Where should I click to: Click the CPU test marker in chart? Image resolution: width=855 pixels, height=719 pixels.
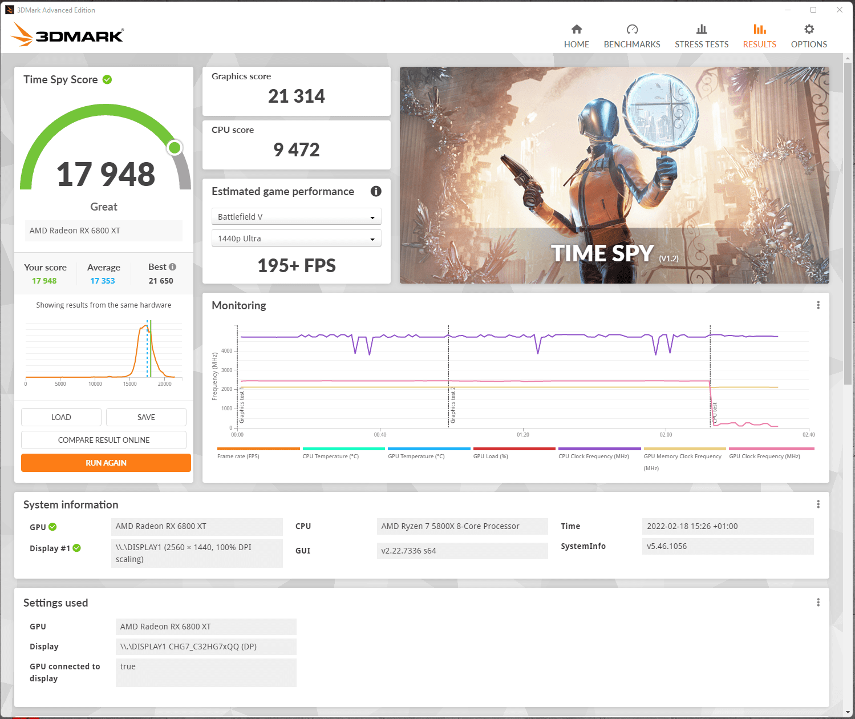pos(715,413)
